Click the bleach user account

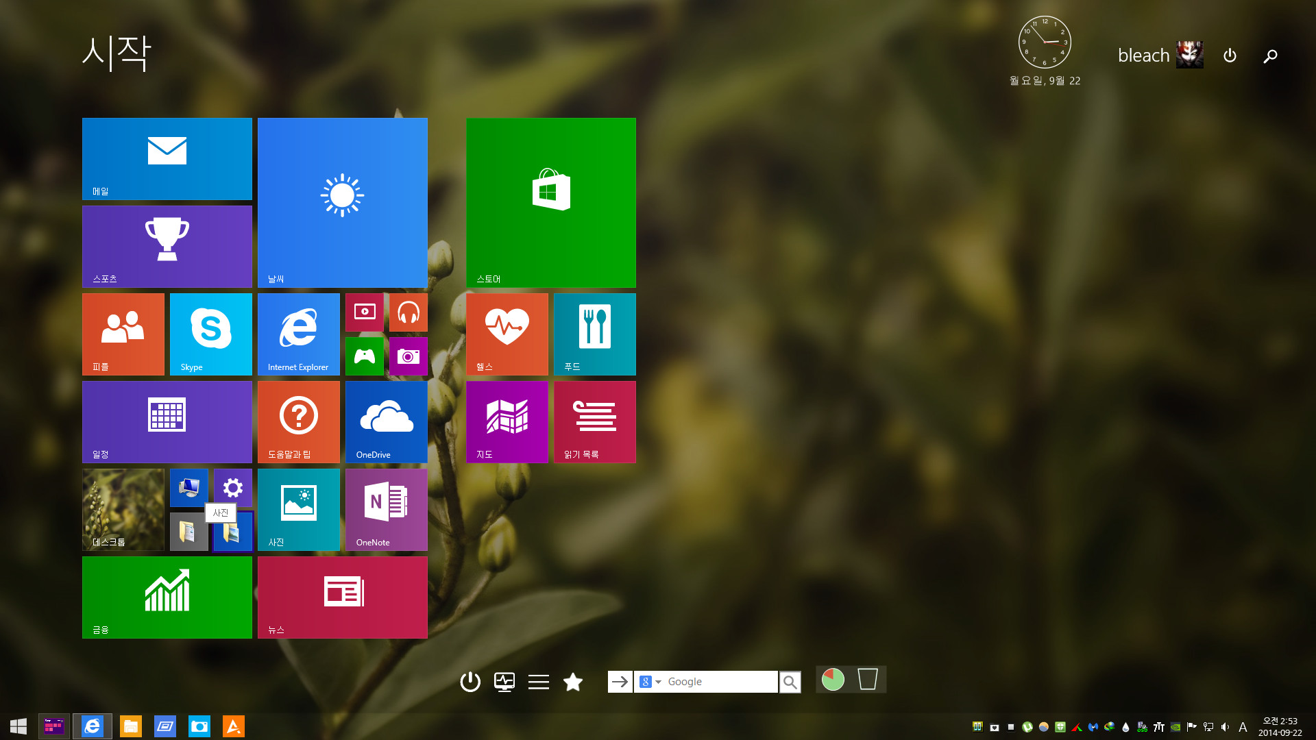pos(1160,55)
